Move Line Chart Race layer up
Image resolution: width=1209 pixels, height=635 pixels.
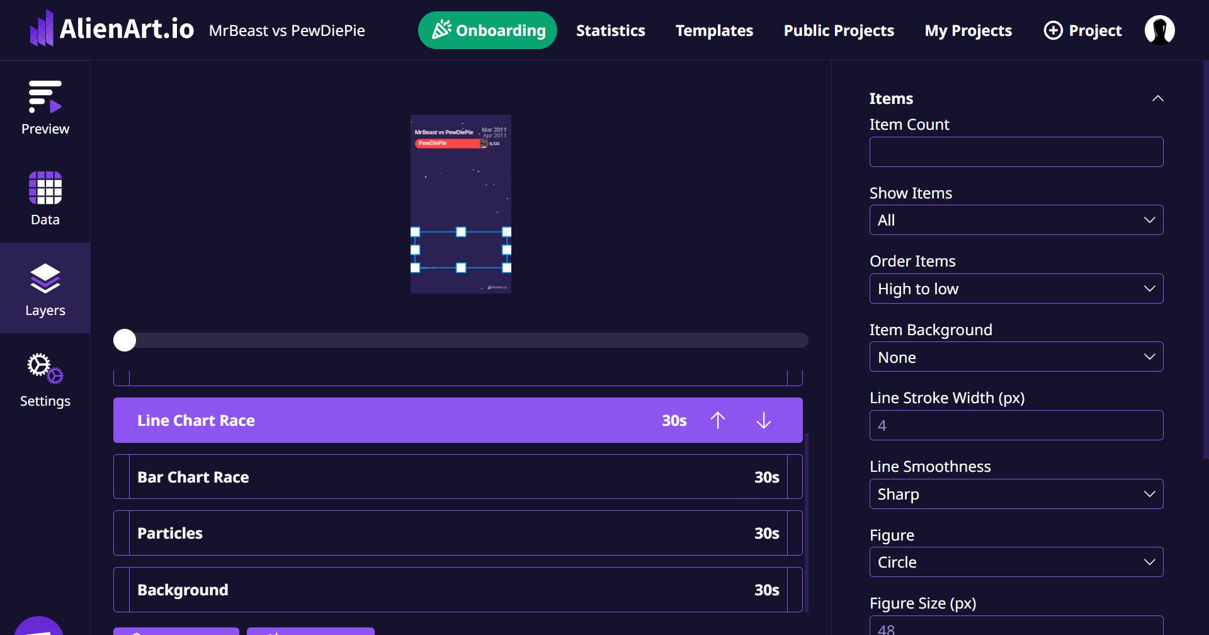coord(718,420)
